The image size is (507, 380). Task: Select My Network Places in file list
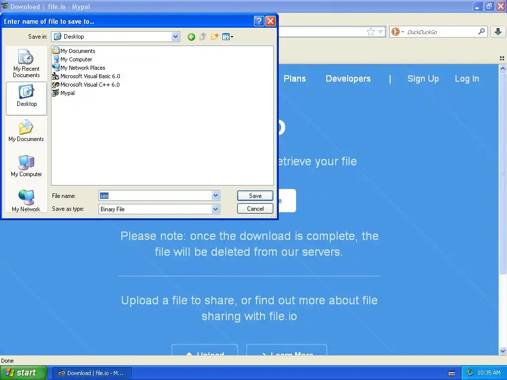pos(79,67)
